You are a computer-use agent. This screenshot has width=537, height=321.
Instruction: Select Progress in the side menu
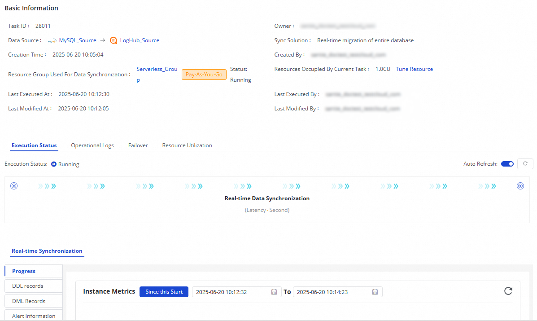(34, 271)
